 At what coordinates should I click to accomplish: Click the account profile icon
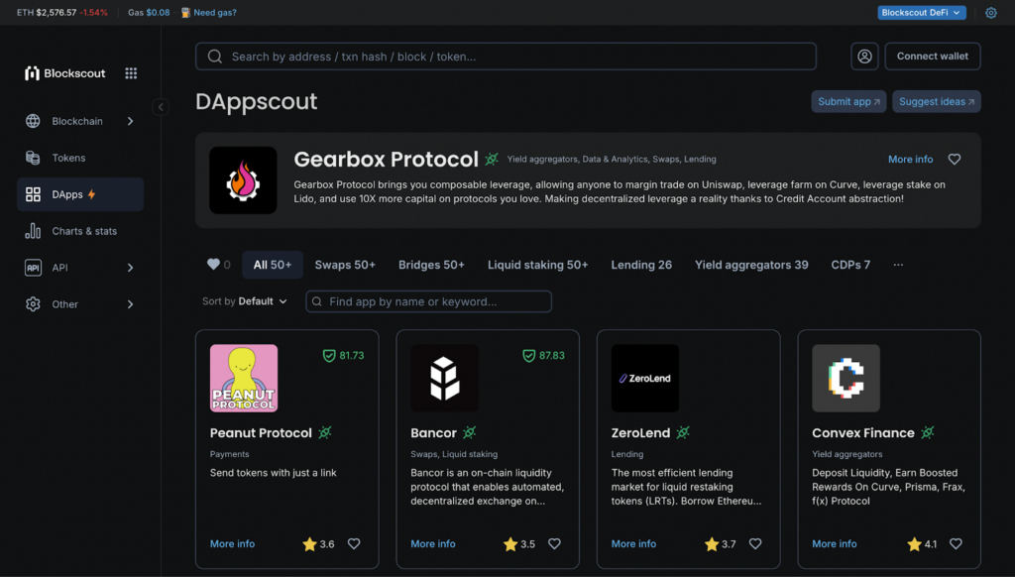(864, 56)
